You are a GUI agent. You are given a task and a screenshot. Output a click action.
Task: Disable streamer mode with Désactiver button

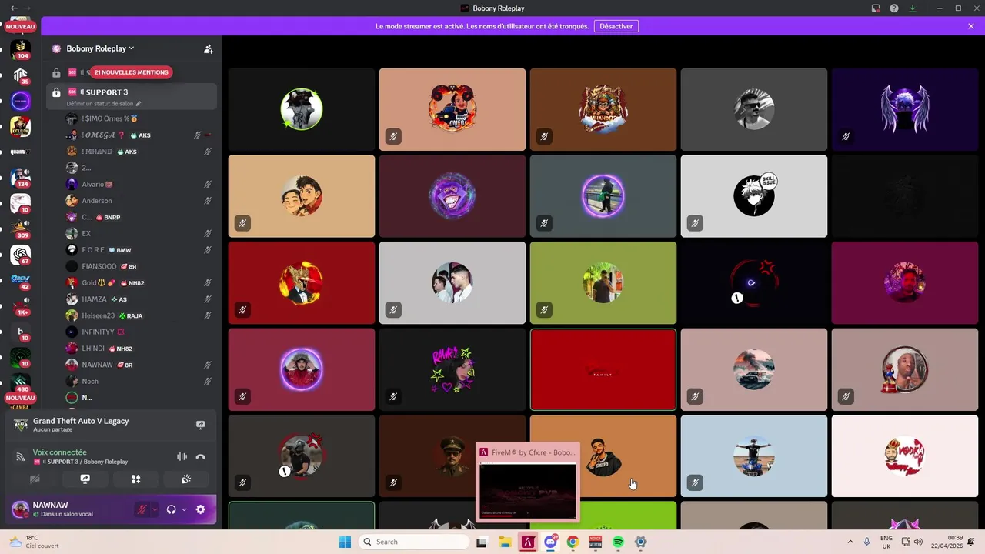(616, 26)
